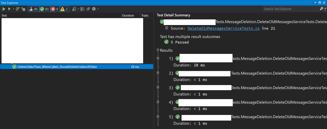The height and width of the screenshot is (129, 327).
Task: Click the green passed icon of result 3
Action: [177, 88]
